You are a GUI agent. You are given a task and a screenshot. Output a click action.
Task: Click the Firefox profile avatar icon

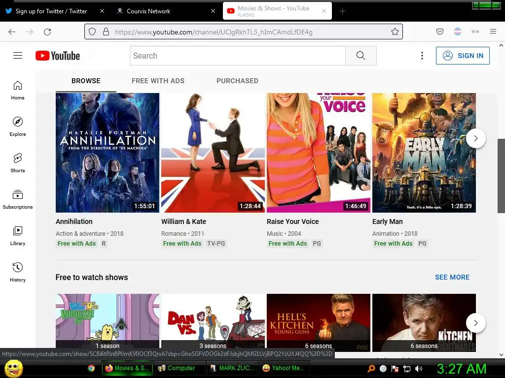(457, 31)
